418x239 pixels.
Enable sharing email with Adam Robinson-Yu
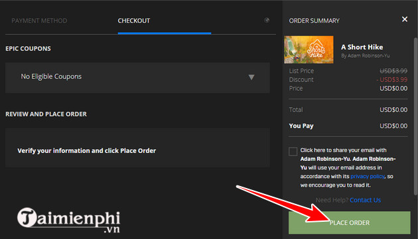click(x=293, y=152)
